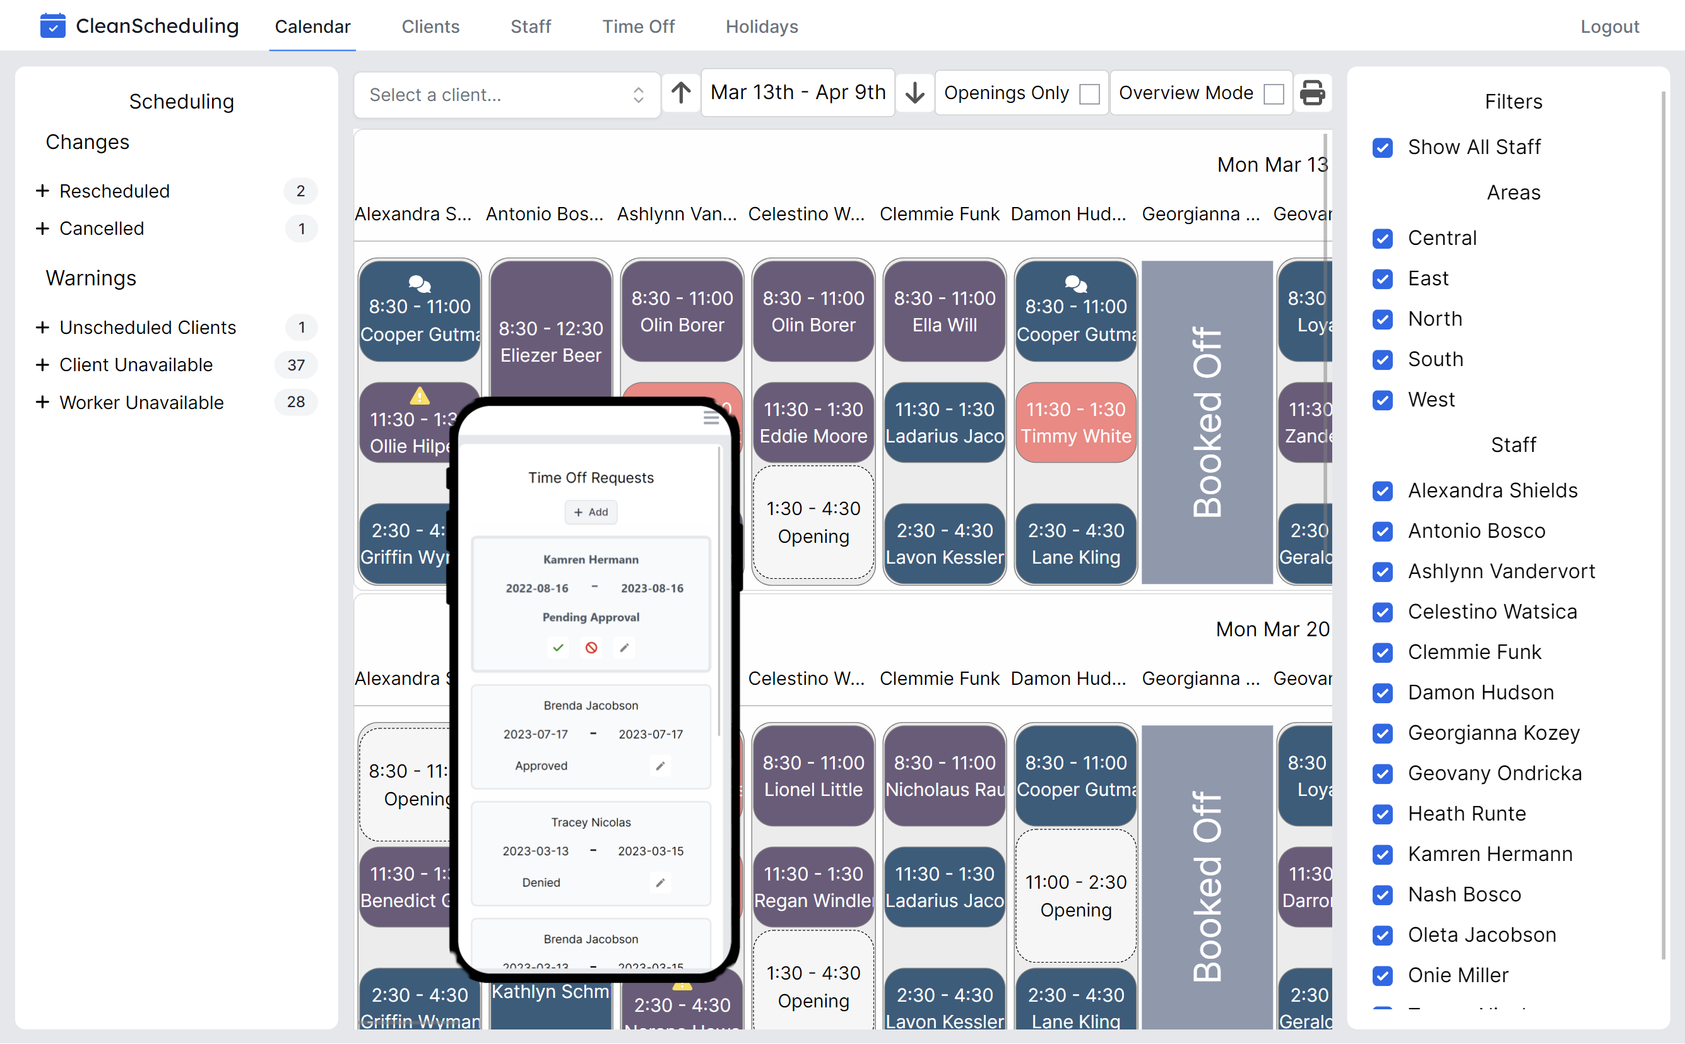
Task: Click the CleanScheduling calendar logo icon
Action: pyautogui.click(x=52, y=27)
